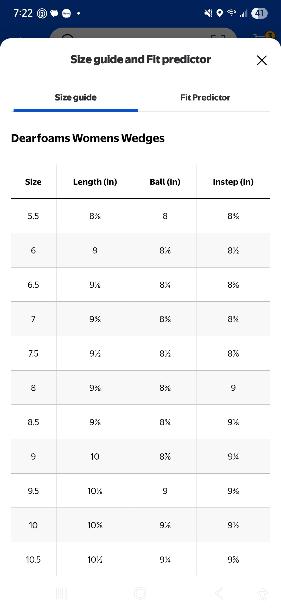Screen dimensions: 281x609
Task: Tap the Threads notification icon
Action: 42,13
